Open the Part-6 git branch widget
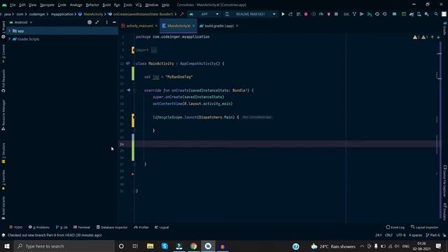The height and width of the screenshot is (252, 448). coord(433,235)
